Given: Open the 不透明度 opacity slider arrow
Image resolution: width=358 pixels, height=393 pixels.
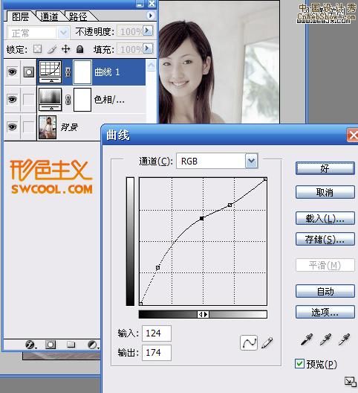Looking at the screenshot, I should (x=148, y=31).
